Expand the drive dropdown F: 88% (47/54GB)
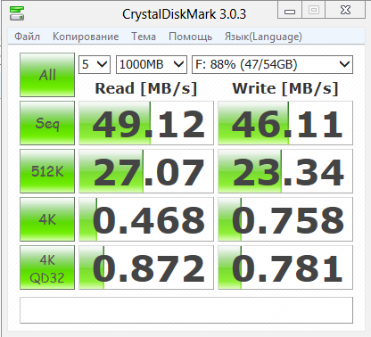This screenshot has height=337, width=371. pyautogui.click(x=272, y=64)
